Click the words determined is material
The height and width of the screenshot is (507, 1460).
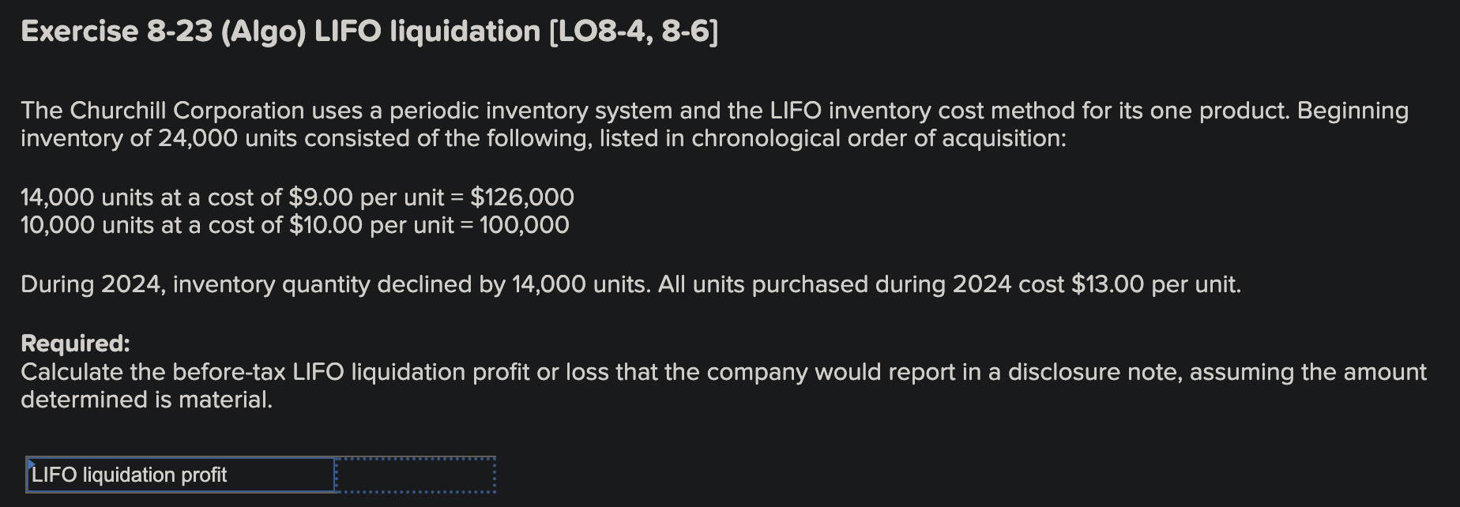tap(146, 399)
